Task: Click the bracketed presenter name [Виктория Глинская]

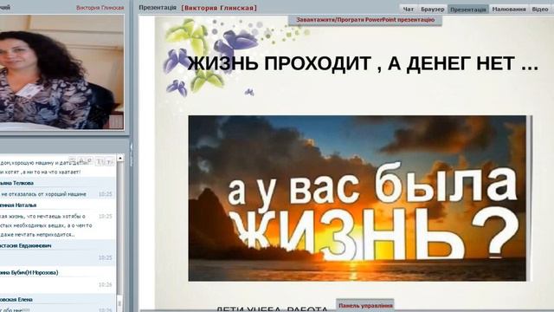Action: [219, 8]
